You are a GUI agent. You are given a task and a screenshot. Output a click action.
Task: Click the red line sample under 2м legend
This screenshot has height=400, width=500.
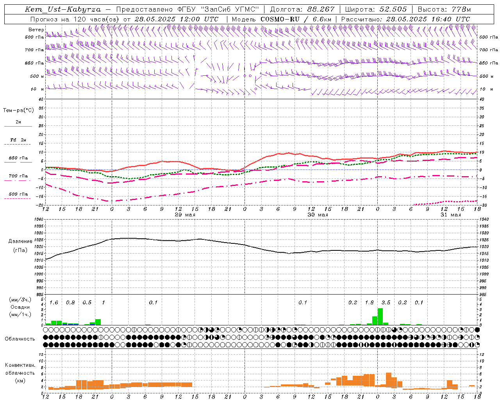point(18,126)
